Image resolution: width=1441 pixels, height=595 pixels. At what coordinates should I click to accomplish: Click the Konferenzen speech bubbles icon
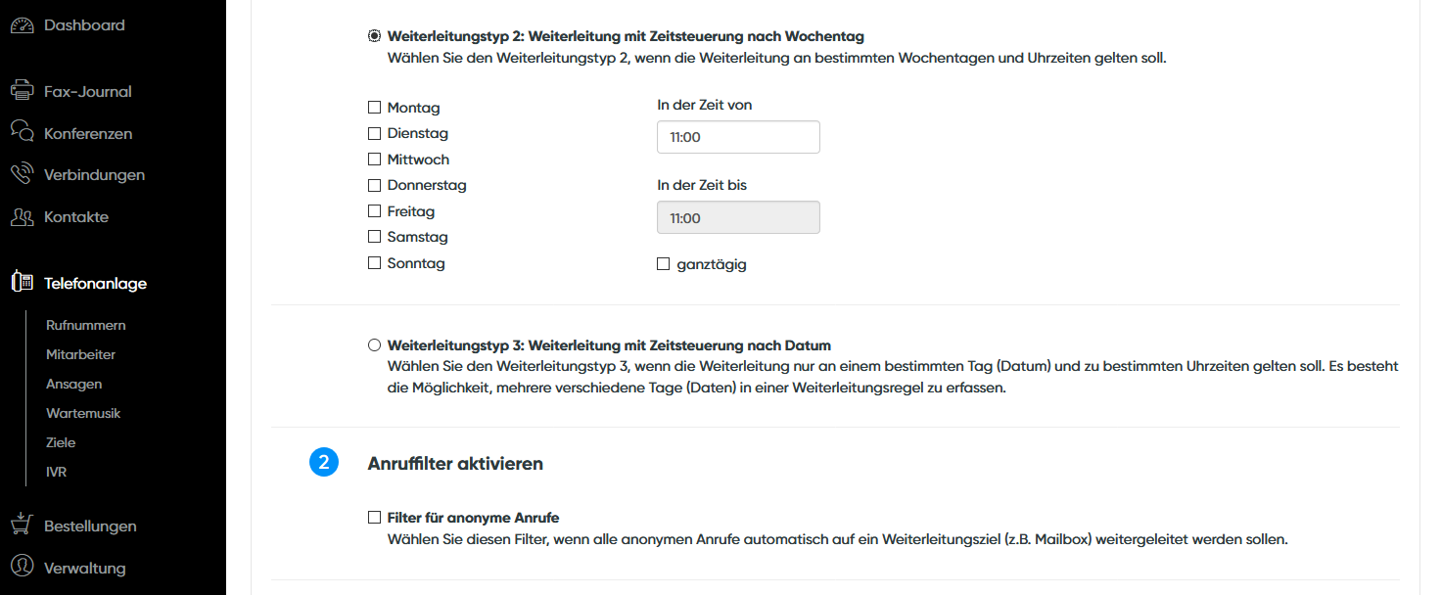(22, 133)
